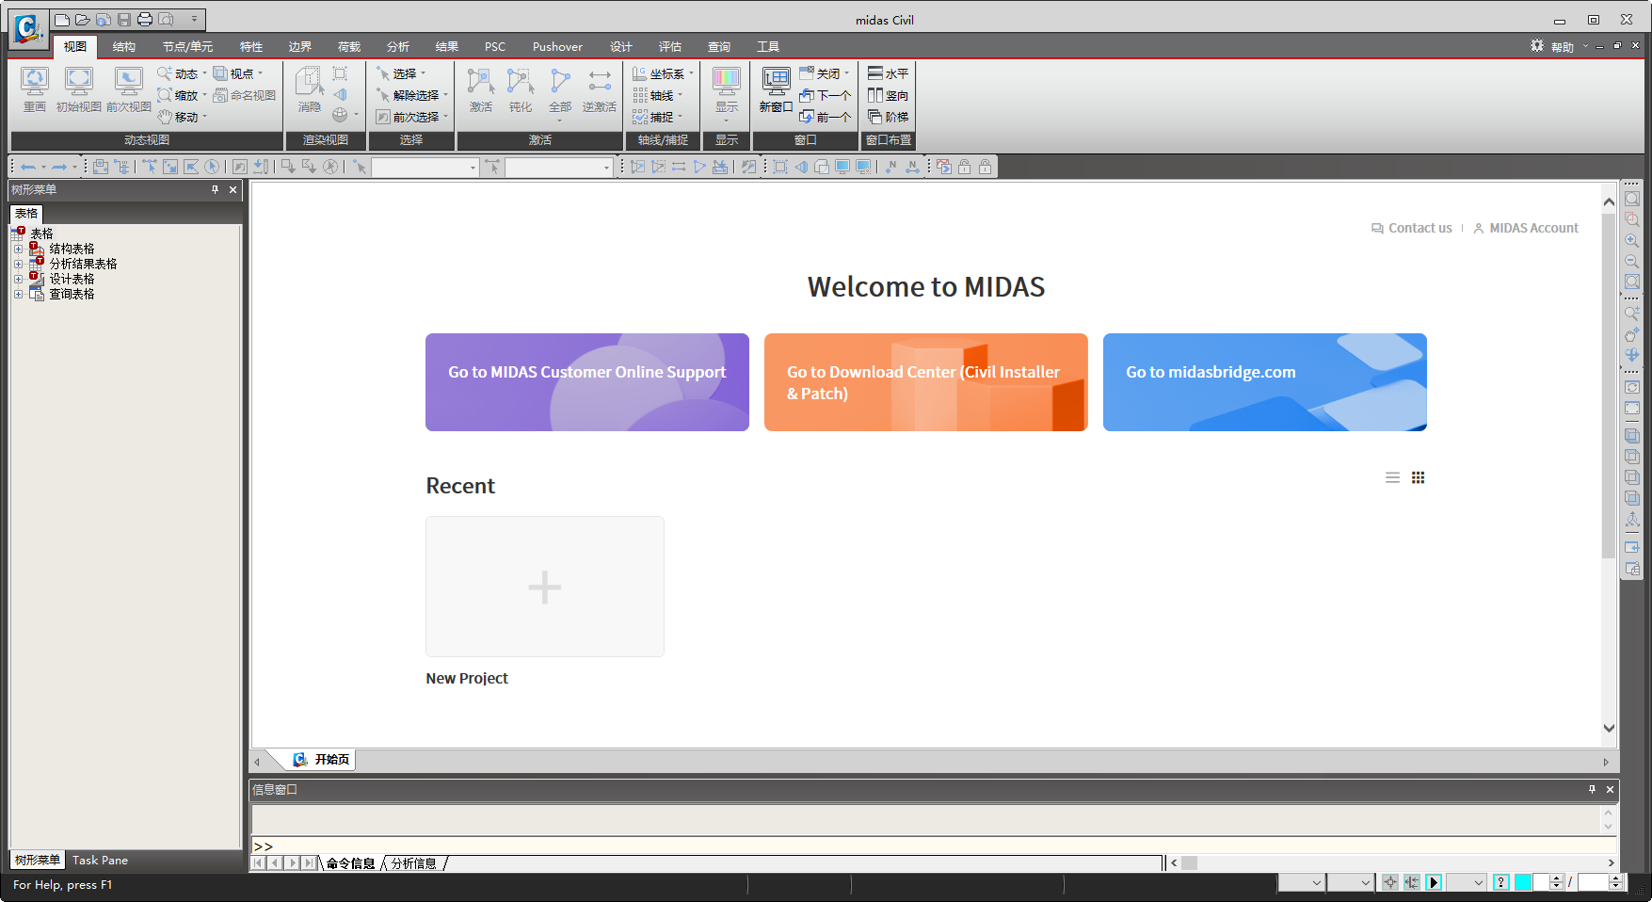The height and width of the screenshot is (902, 1652).
Task: Pin the 信息窗口 panel
Action: tap(1592, 789)
